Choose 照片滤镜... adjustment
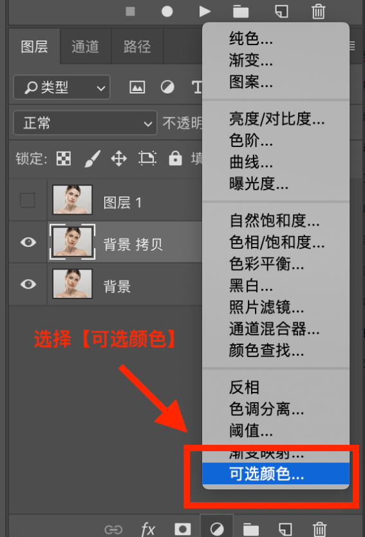Screen dimensions: 365x537 click(x=276, y=307)
